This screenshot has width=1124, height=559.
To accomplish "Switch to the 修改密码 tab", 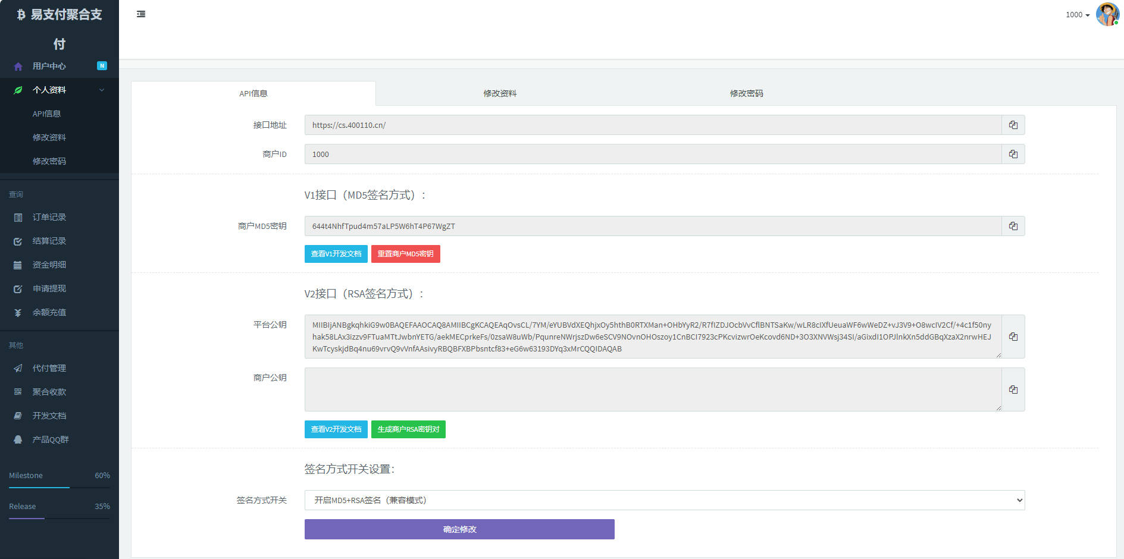I will [x=746, y=93].
